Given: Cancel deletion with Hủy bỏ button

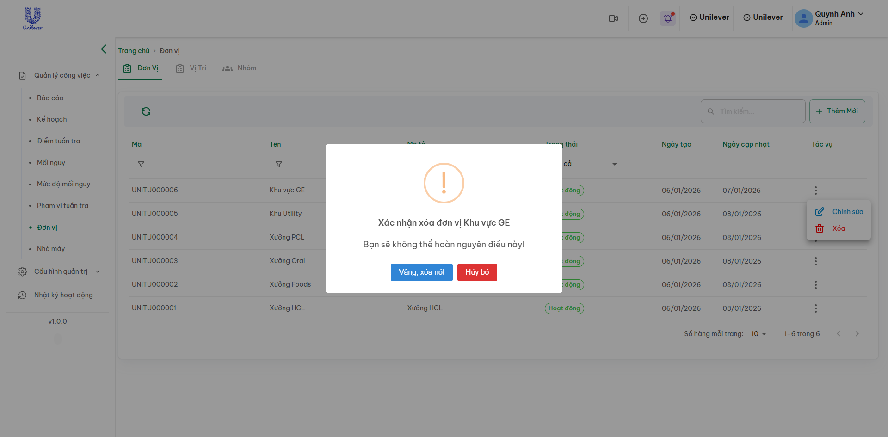Looking at the screenshot, I should [477, 272].
